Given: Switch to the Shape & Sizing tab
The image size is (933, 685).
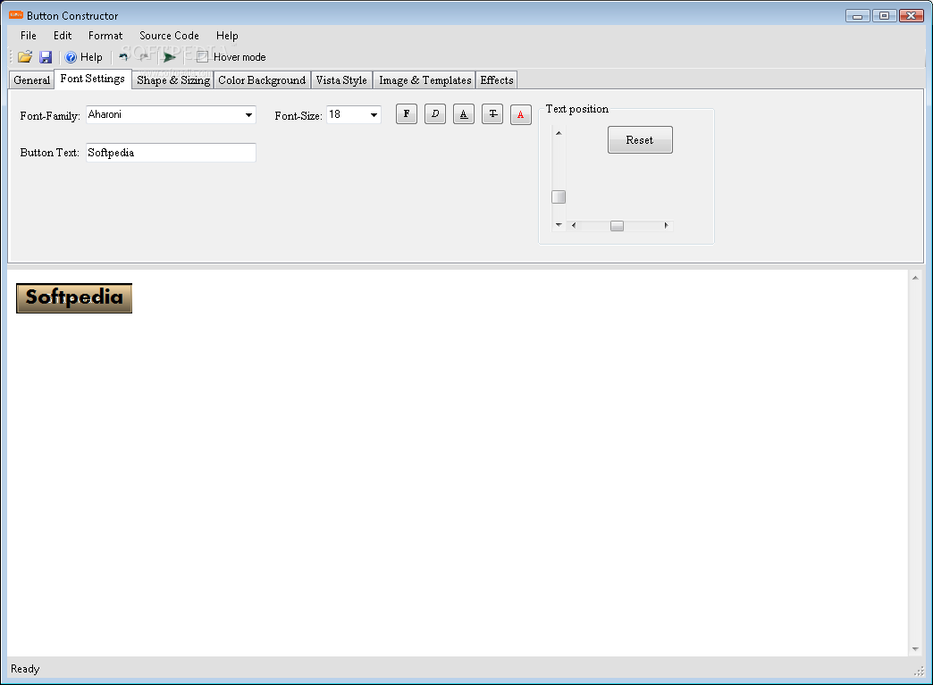Looking at the screenshot, I should (173, 80).
